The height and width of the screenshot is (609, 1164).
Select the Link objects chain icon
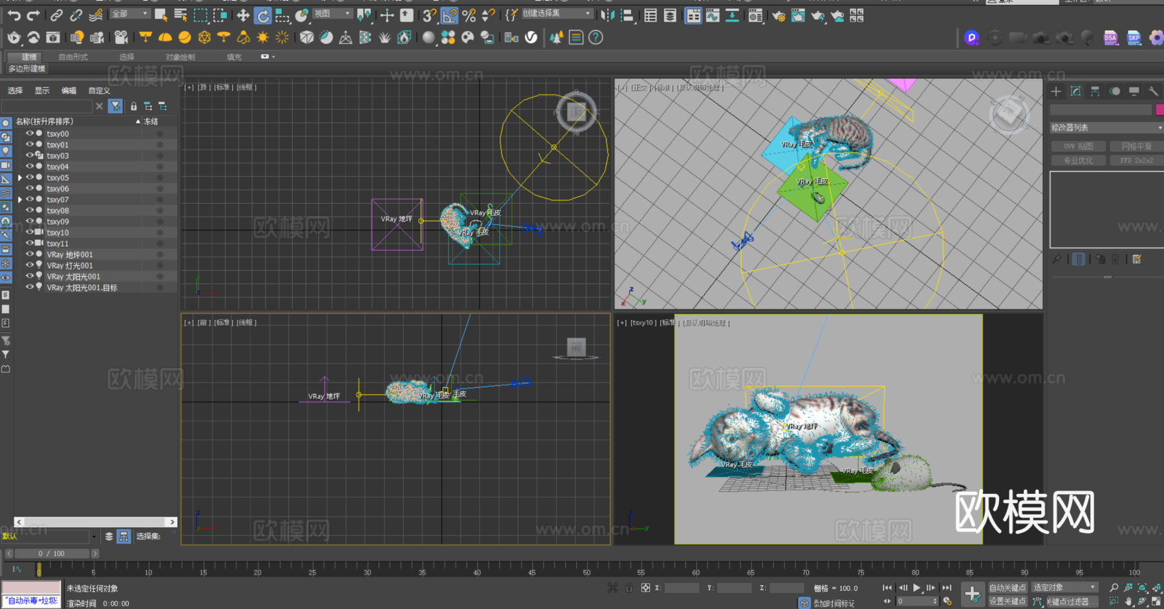pos(57,15)
